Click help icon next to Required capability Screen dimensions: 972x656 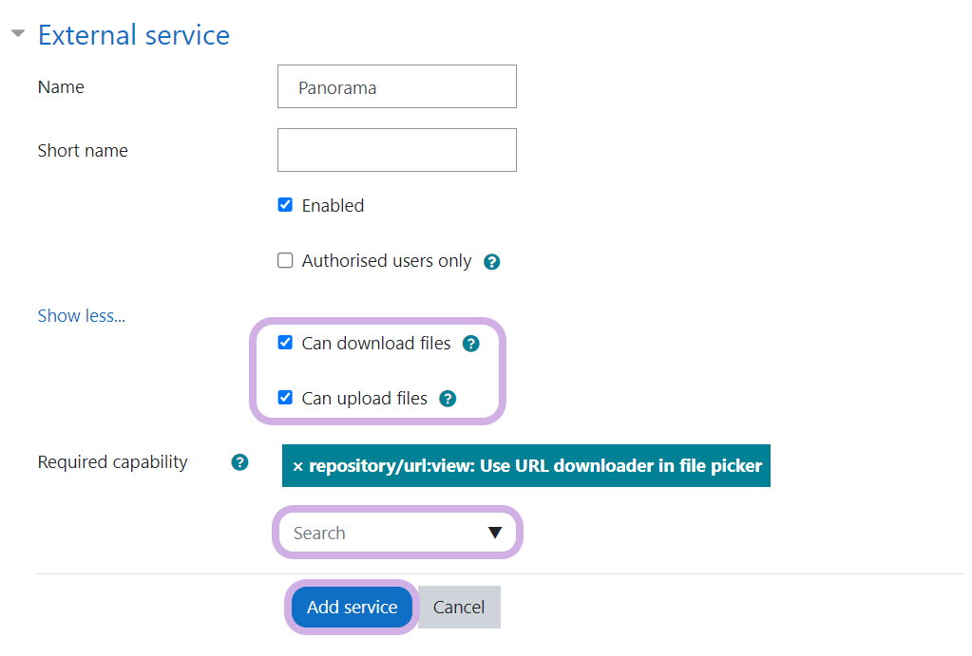click(240, 462)
